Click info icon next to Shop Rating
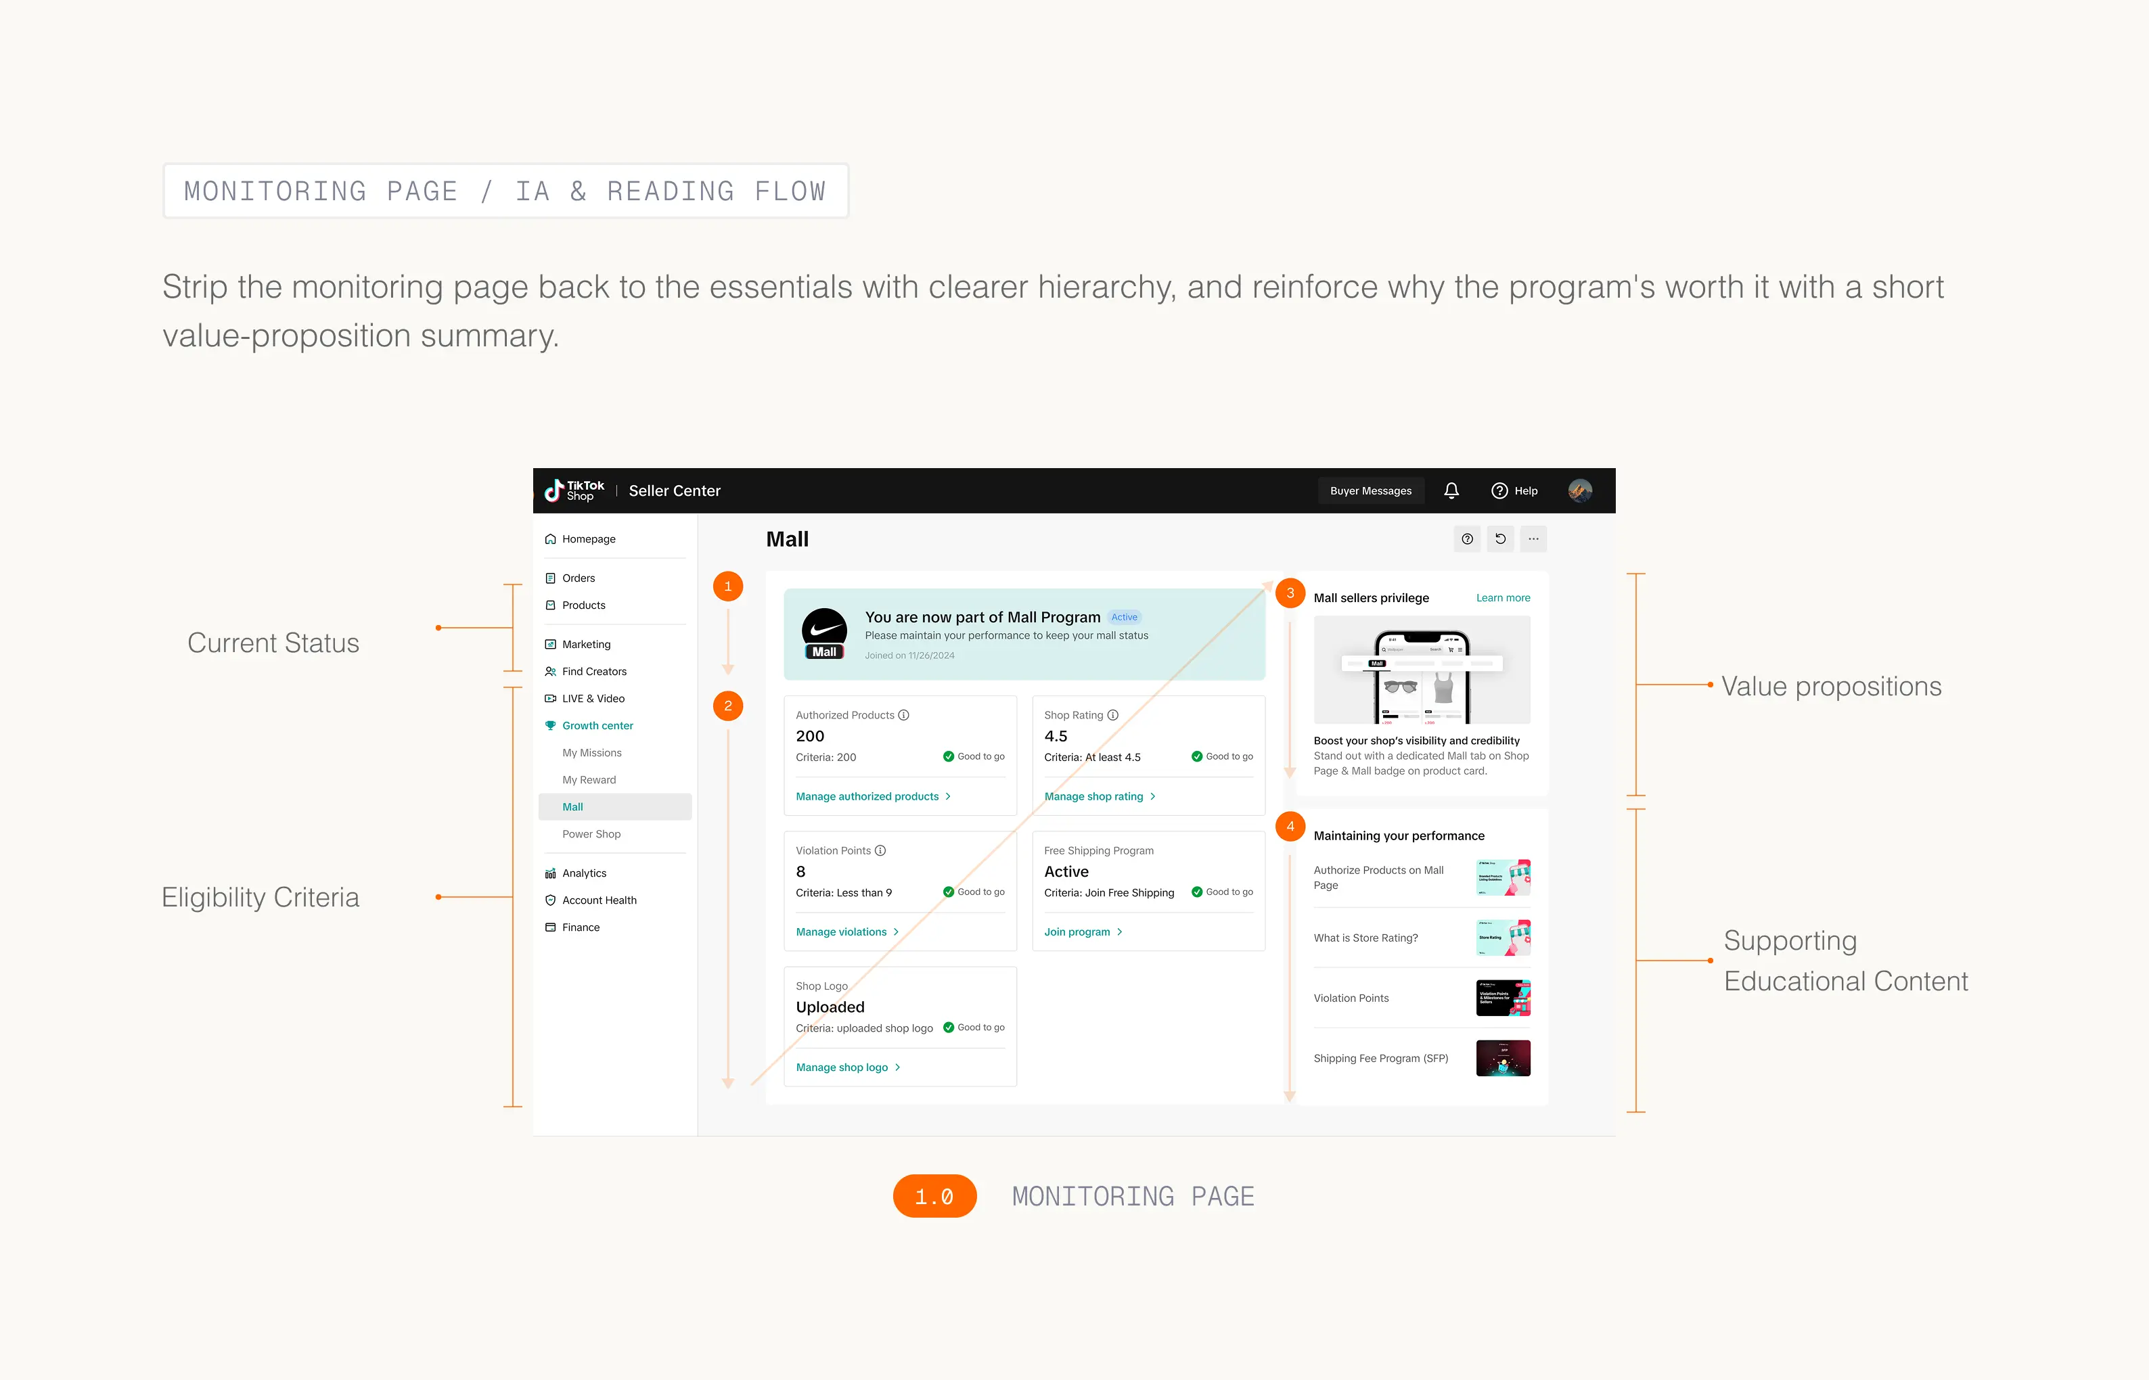 point(1112,715)
